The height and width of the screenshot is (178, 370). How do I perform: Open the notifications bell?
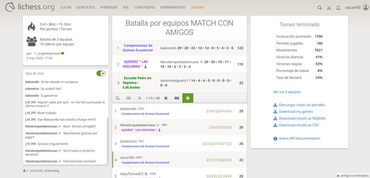tap(338, 8)
